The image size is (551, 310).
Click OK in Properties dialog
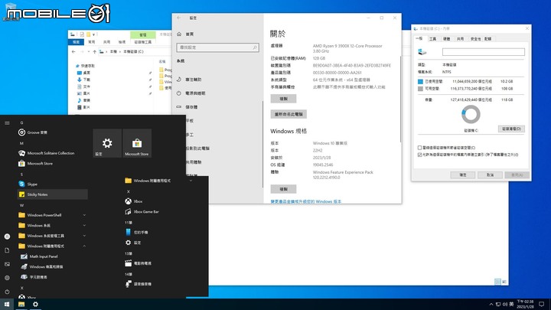(x=463, y=175)
